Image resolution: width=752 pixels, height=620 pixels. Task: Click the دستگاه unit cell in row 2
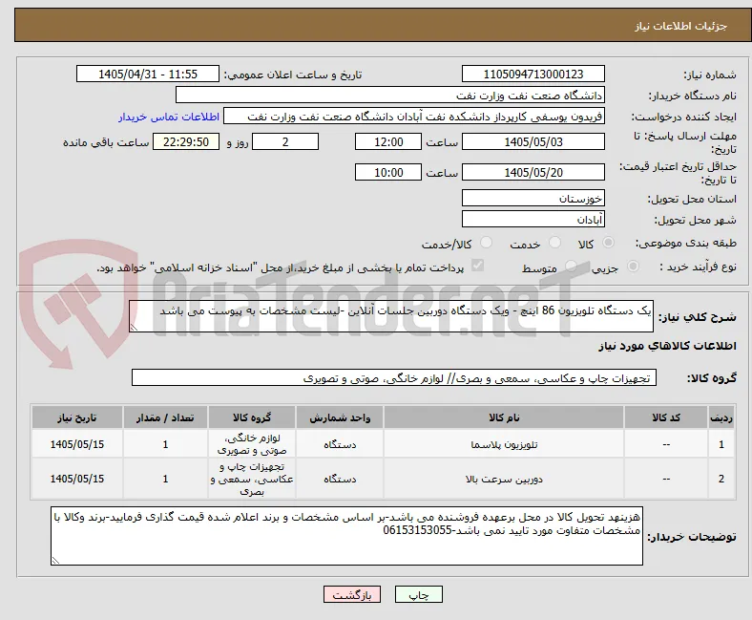point(340,479)
